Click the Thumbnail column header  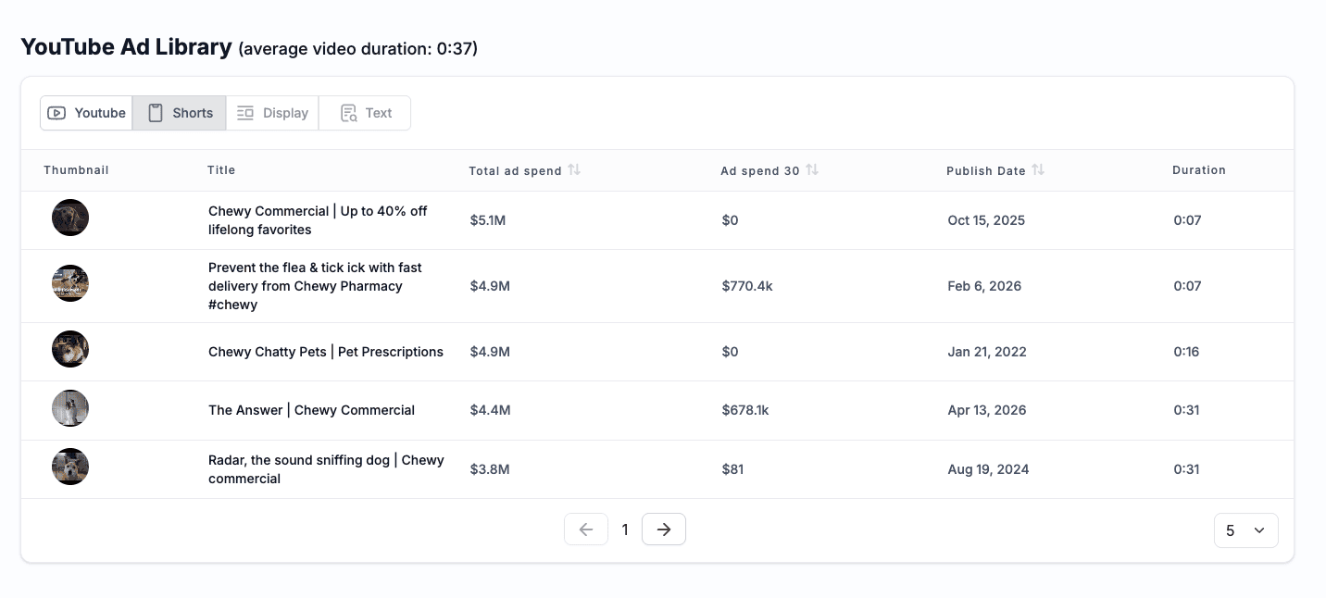coord(76,170)
